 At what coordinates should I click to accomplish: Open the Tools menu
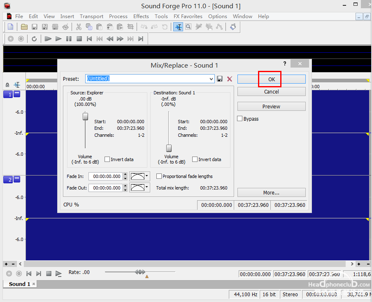coord(161,16)
